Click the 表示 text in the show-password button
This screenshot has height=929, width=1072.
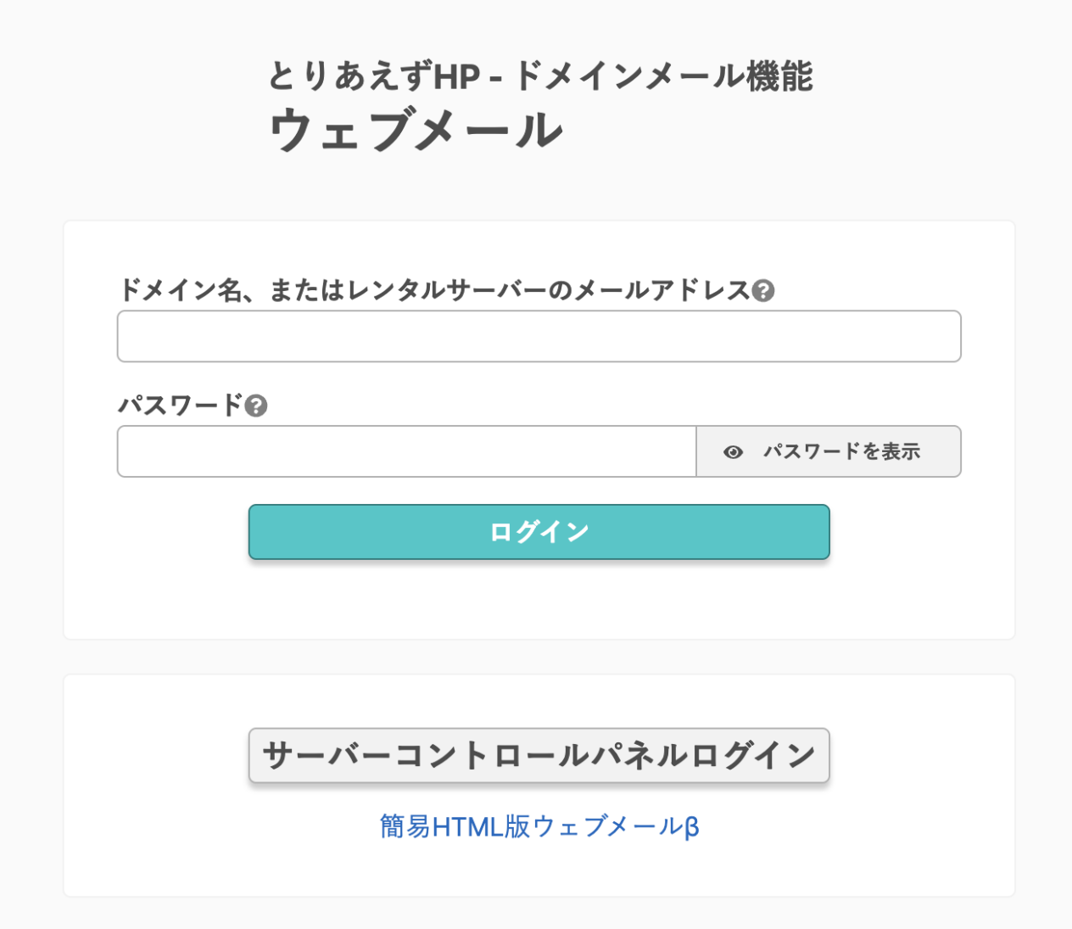click(902, 451)
